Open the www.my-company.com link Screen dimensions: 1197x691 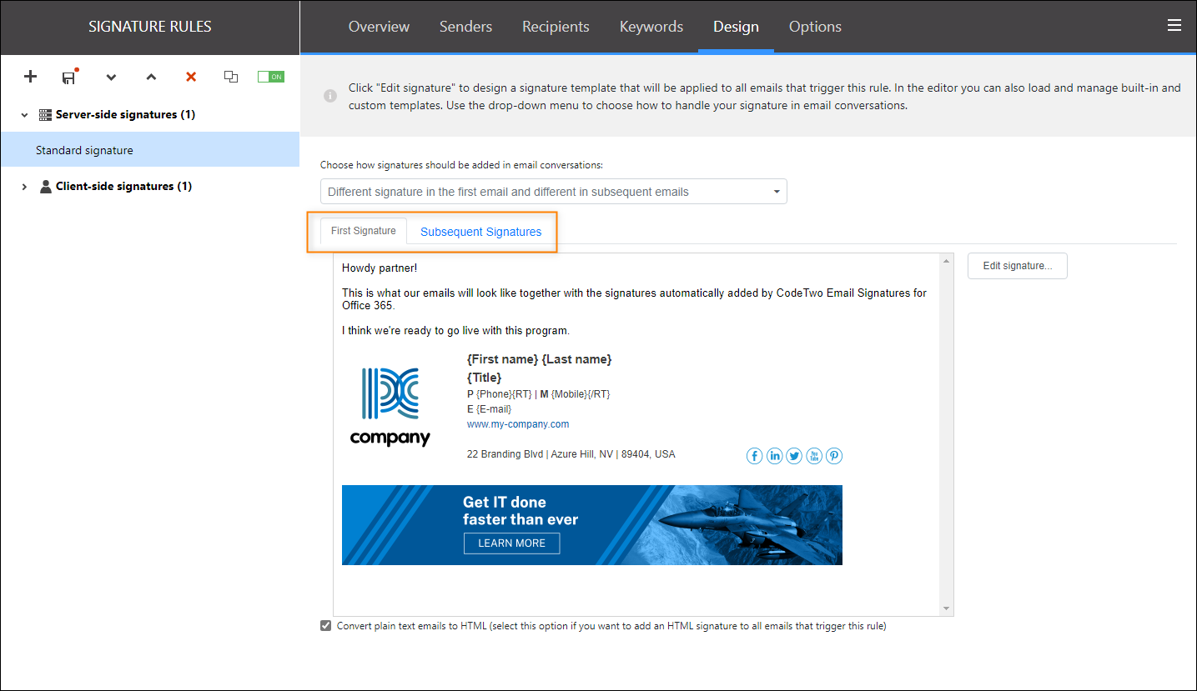pos(517,423)
